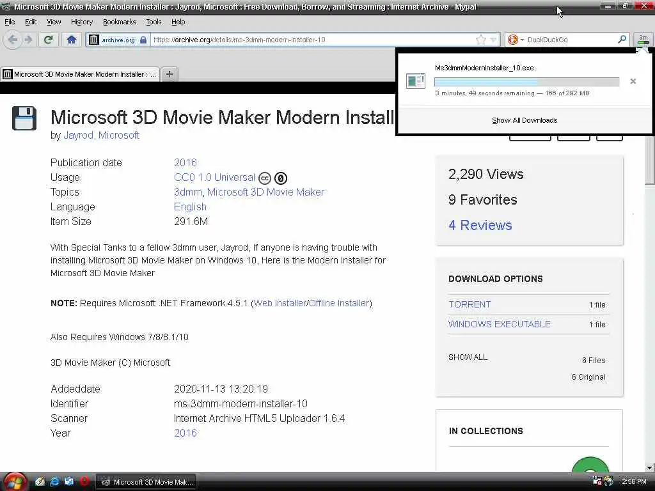Click the vertical scrollbar thumb
The width and height of the screenshot is (655, 491).
point(650,160)
